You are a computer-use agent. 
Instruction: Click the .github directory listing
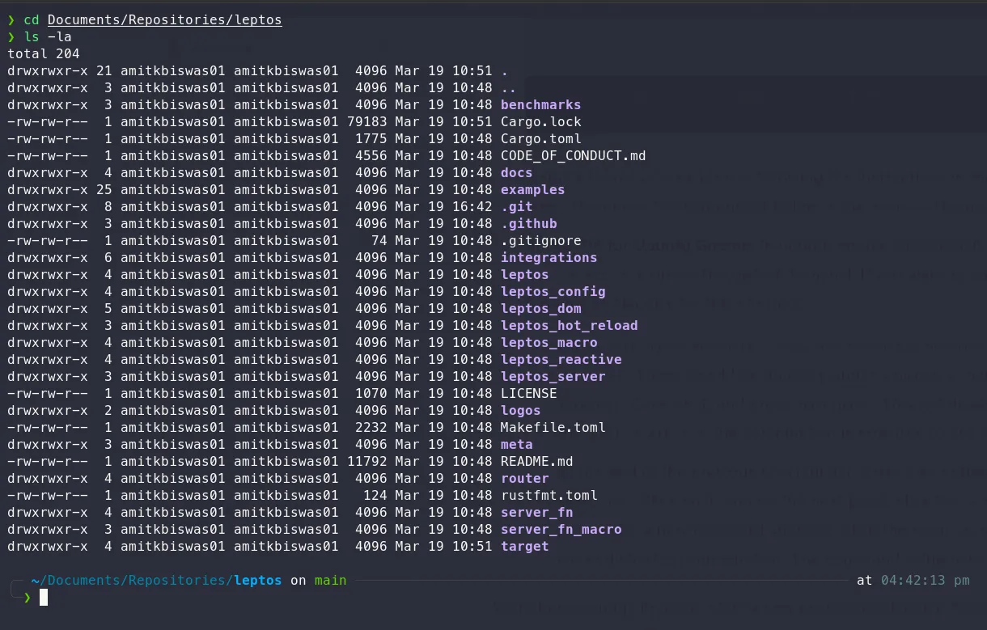(528, 223)
